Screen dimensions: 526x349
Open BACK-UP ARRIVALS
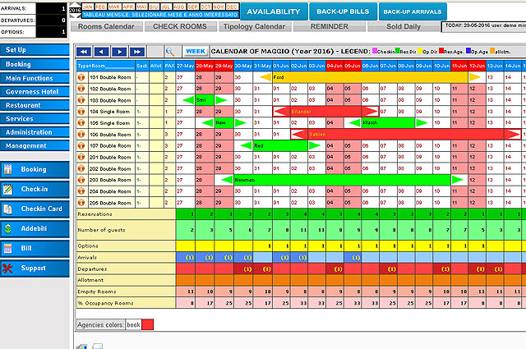pyautogui.click(x=413, y=11)
